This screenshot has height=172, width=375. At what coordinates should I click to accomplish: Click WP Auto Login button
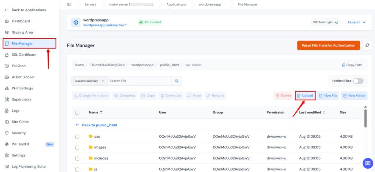(x=325, y=22)
